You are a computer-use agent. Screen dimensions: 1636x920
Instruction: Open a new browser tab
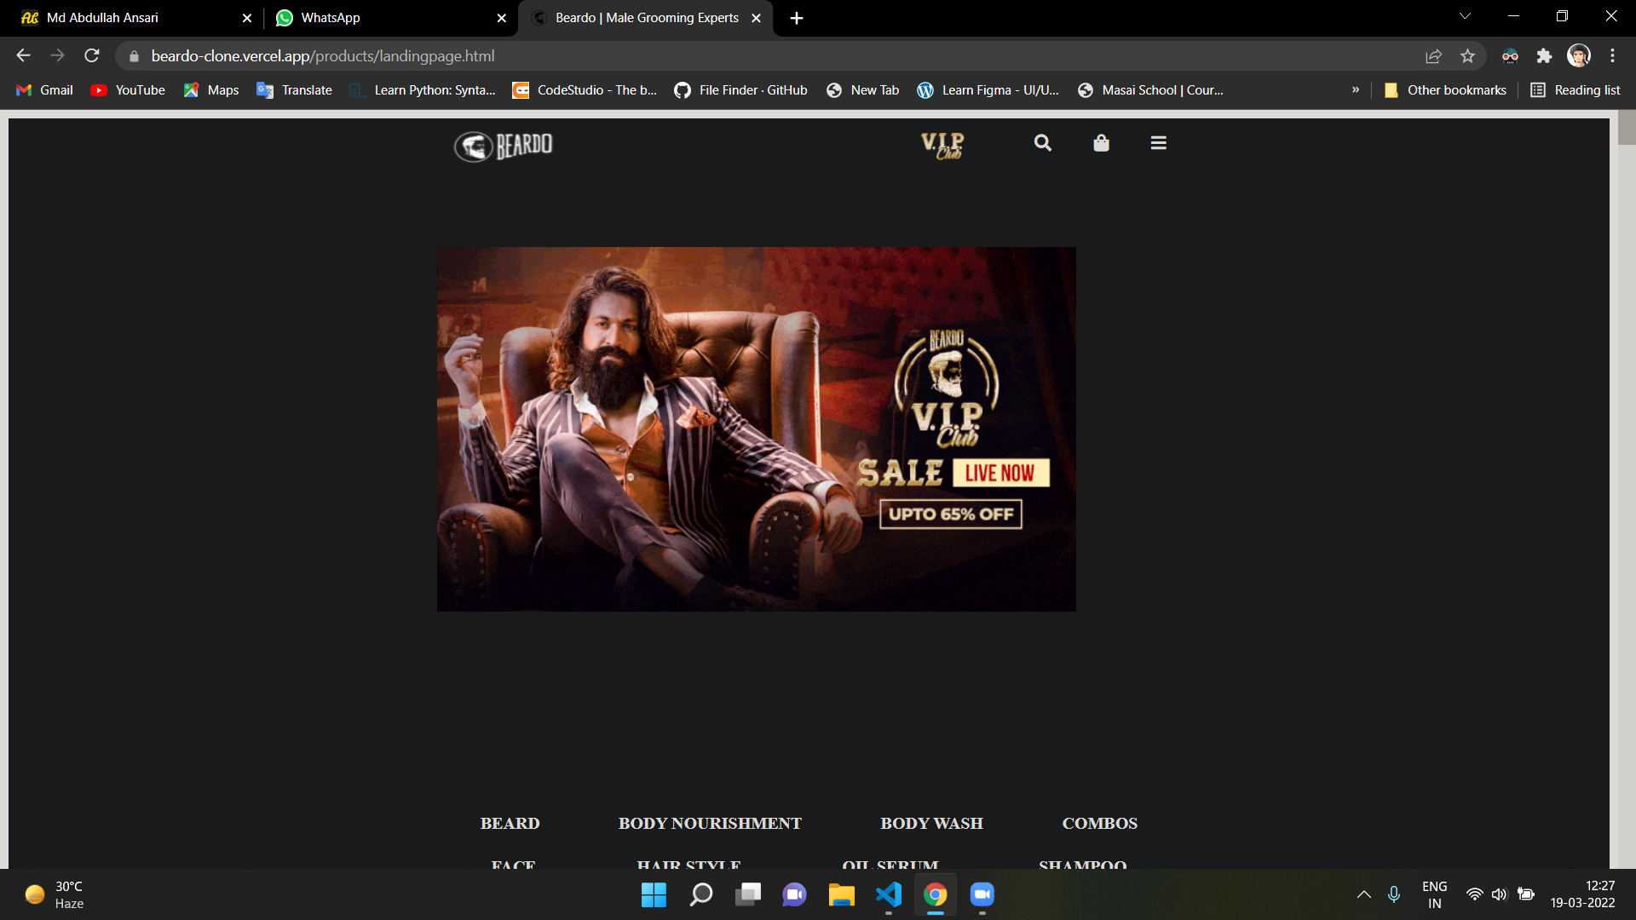click(797, 18)
